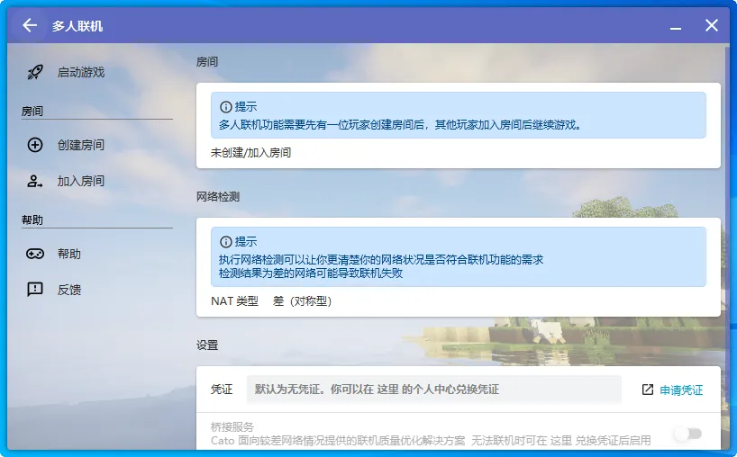Toggle the 桥接服务 switch
The width and height of the screenshot is (737, 457).
tap(687, 434)
